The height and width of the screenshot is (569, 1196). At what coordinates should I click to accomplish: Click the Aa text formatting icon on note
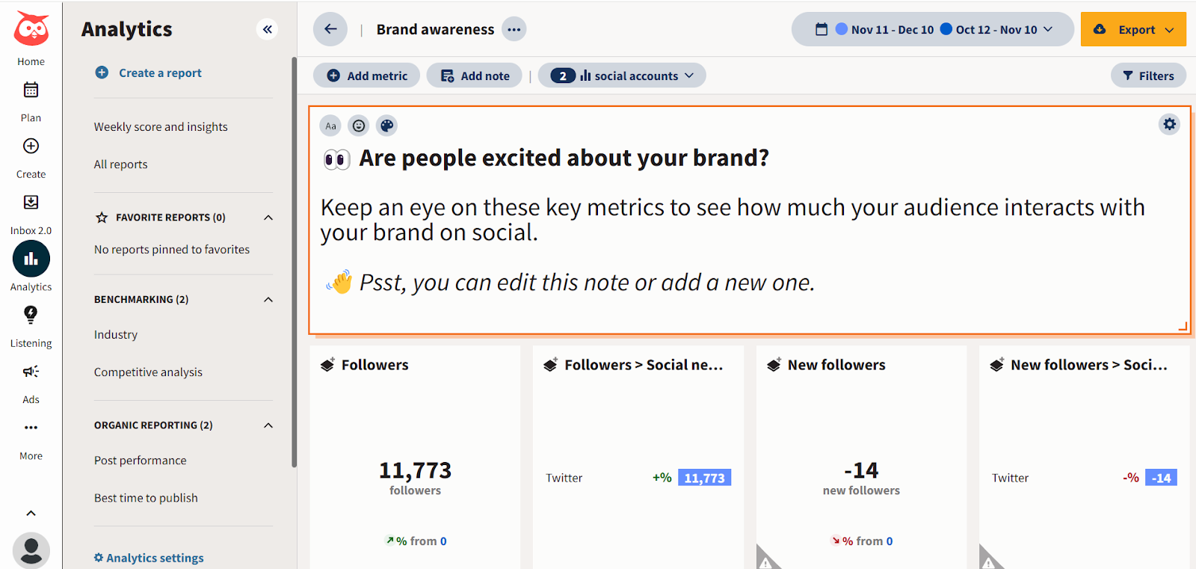click(330, 125)
